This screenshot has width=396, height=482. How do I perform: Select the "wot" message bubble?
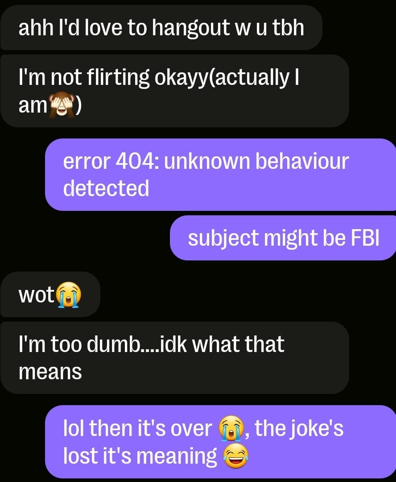50,294
